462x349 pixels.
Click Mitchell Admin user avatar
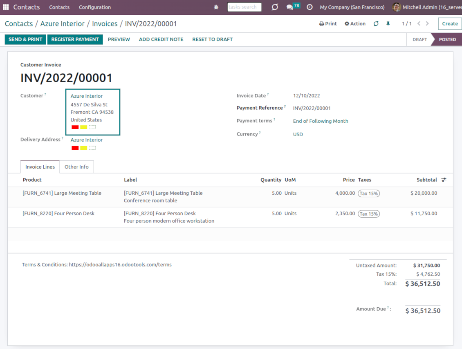[396, 7]
